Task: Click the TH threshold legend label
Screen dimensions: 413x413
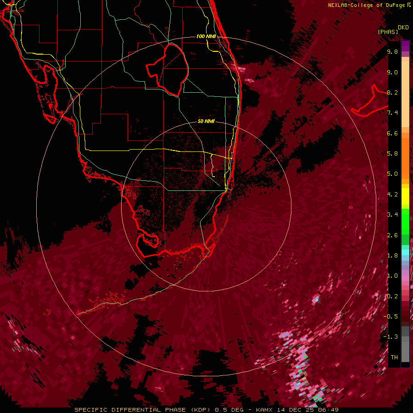Action: (x=394, y=357)
